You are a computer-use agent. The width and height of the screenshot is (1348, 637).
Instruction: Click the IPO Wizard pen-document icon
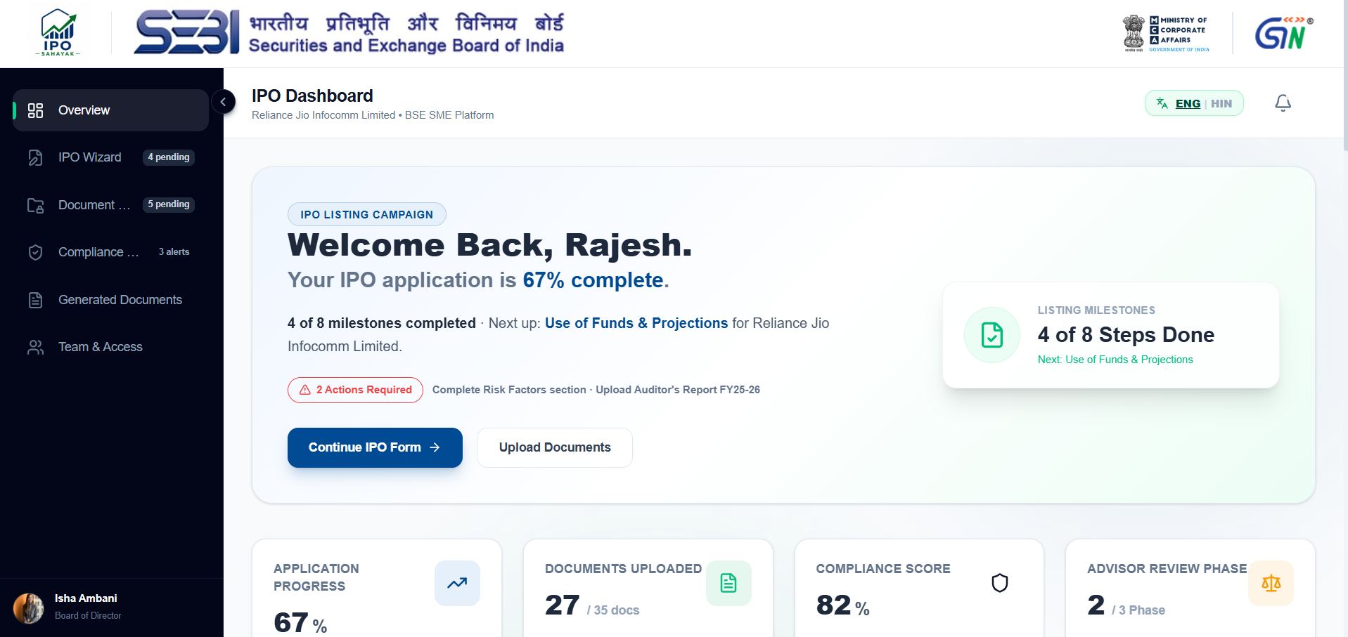(x=35, y=157)
